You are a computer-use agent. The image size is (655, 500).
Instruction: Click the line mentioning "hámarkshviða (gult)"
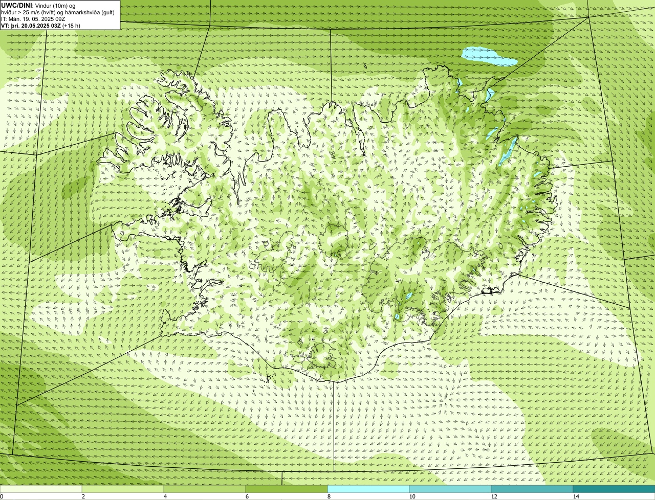coord(57,12)
